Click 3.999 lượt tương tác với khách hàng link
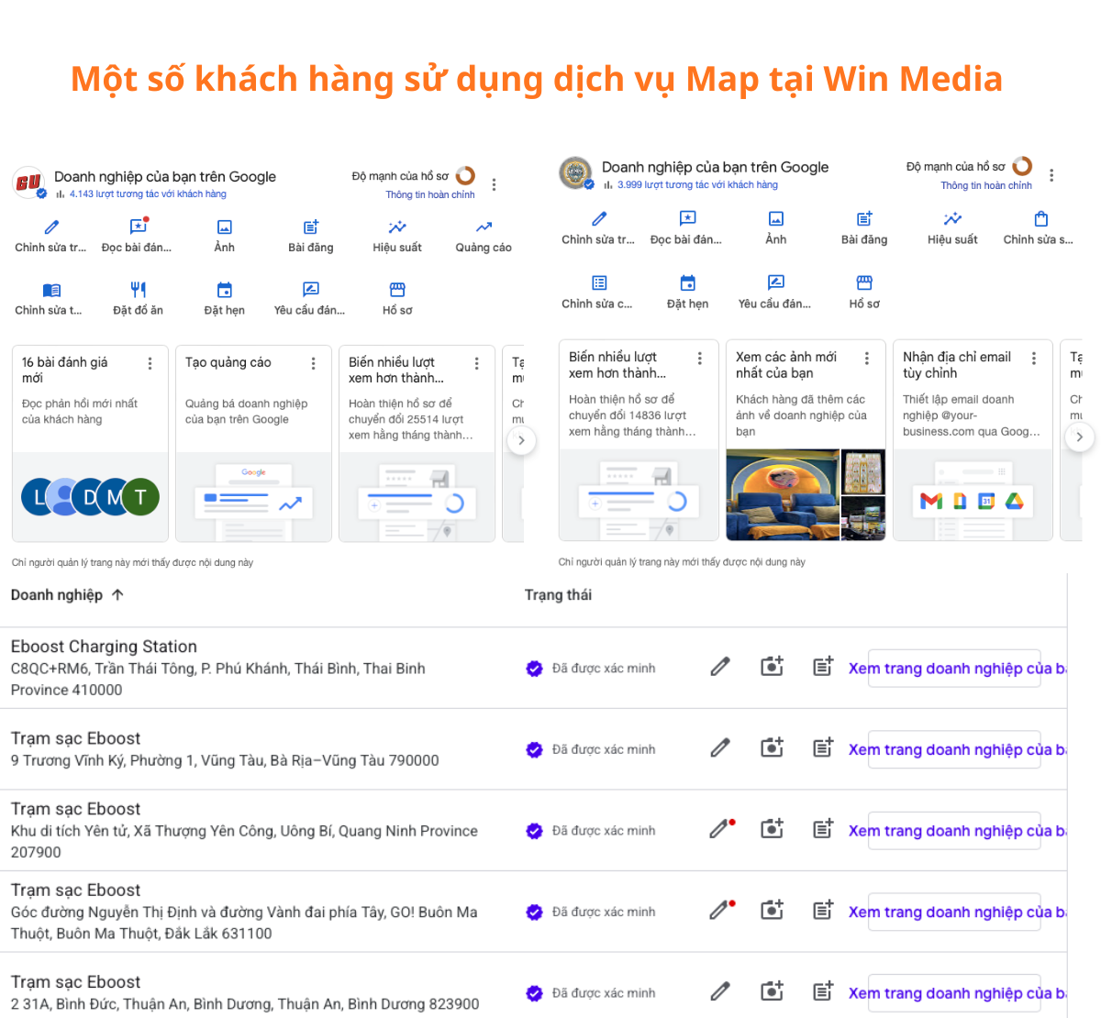1101x1018 pixels. pos(697,184)
